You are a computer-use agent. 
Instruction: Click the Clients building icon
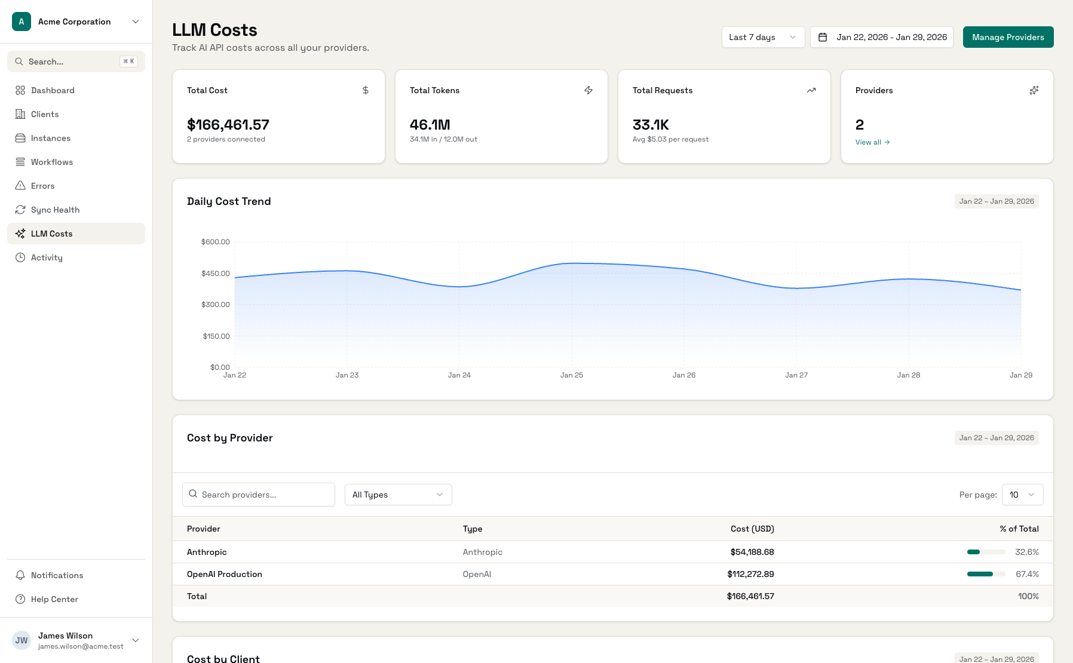[20, 114]
